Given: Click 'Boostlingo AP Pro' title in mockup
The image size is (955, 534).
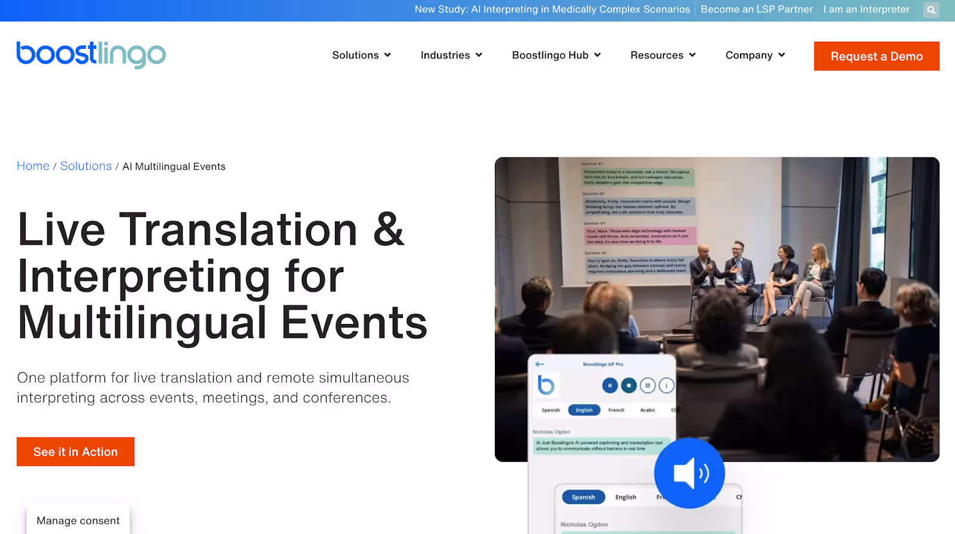Looking at the screenshot, I should 603,364.
